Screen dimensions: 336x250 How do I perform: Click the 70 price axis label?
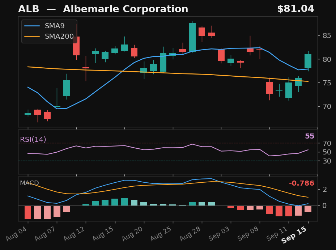tap(327, 107)
